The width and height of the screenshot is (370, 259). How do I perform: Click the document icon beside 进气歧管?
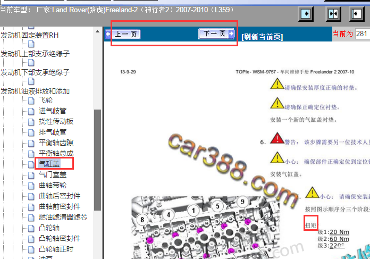31,112
